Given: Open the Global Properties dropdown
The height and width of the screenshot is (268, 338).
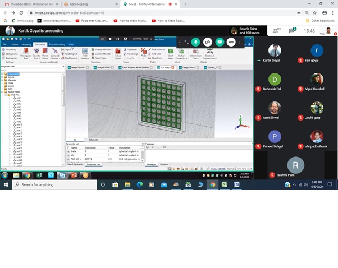Looking at the screenshot, I should 181,54.
